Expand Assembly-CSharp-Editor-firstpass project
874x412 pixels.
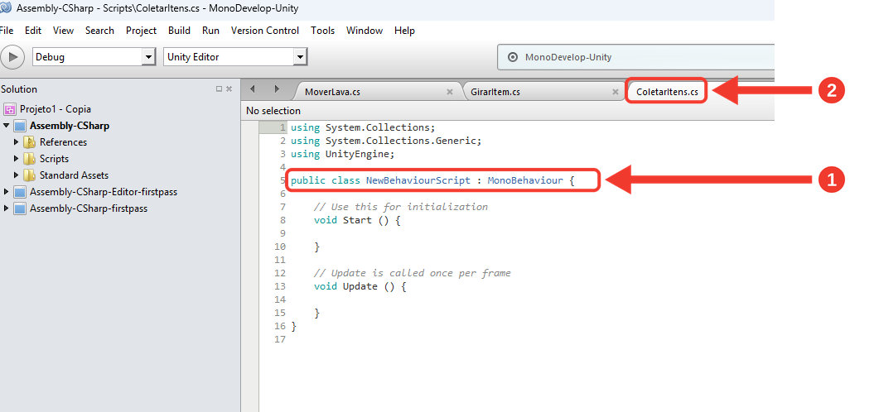click(x=6, y=192)
